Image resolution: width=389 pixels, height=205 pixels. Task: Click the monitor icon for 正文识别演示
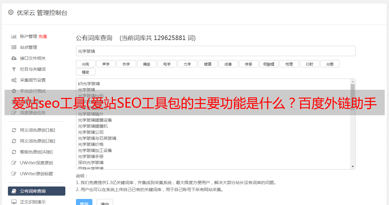[14, 202]
